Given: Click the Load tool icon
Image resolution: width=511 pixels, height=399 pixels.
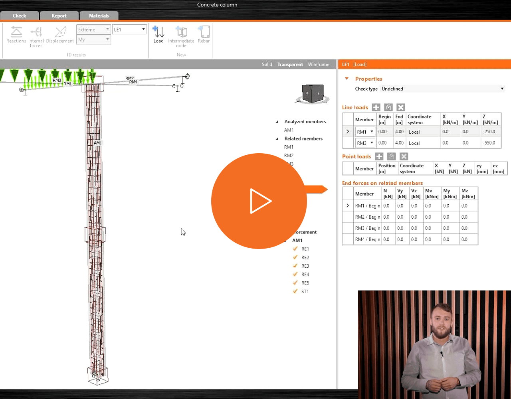Looking at the screenshot, I should pos(158,32).
